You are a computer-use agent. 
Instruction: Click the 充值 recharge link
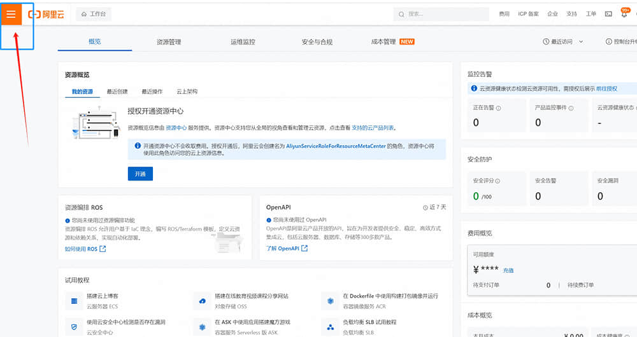(508, 270)
